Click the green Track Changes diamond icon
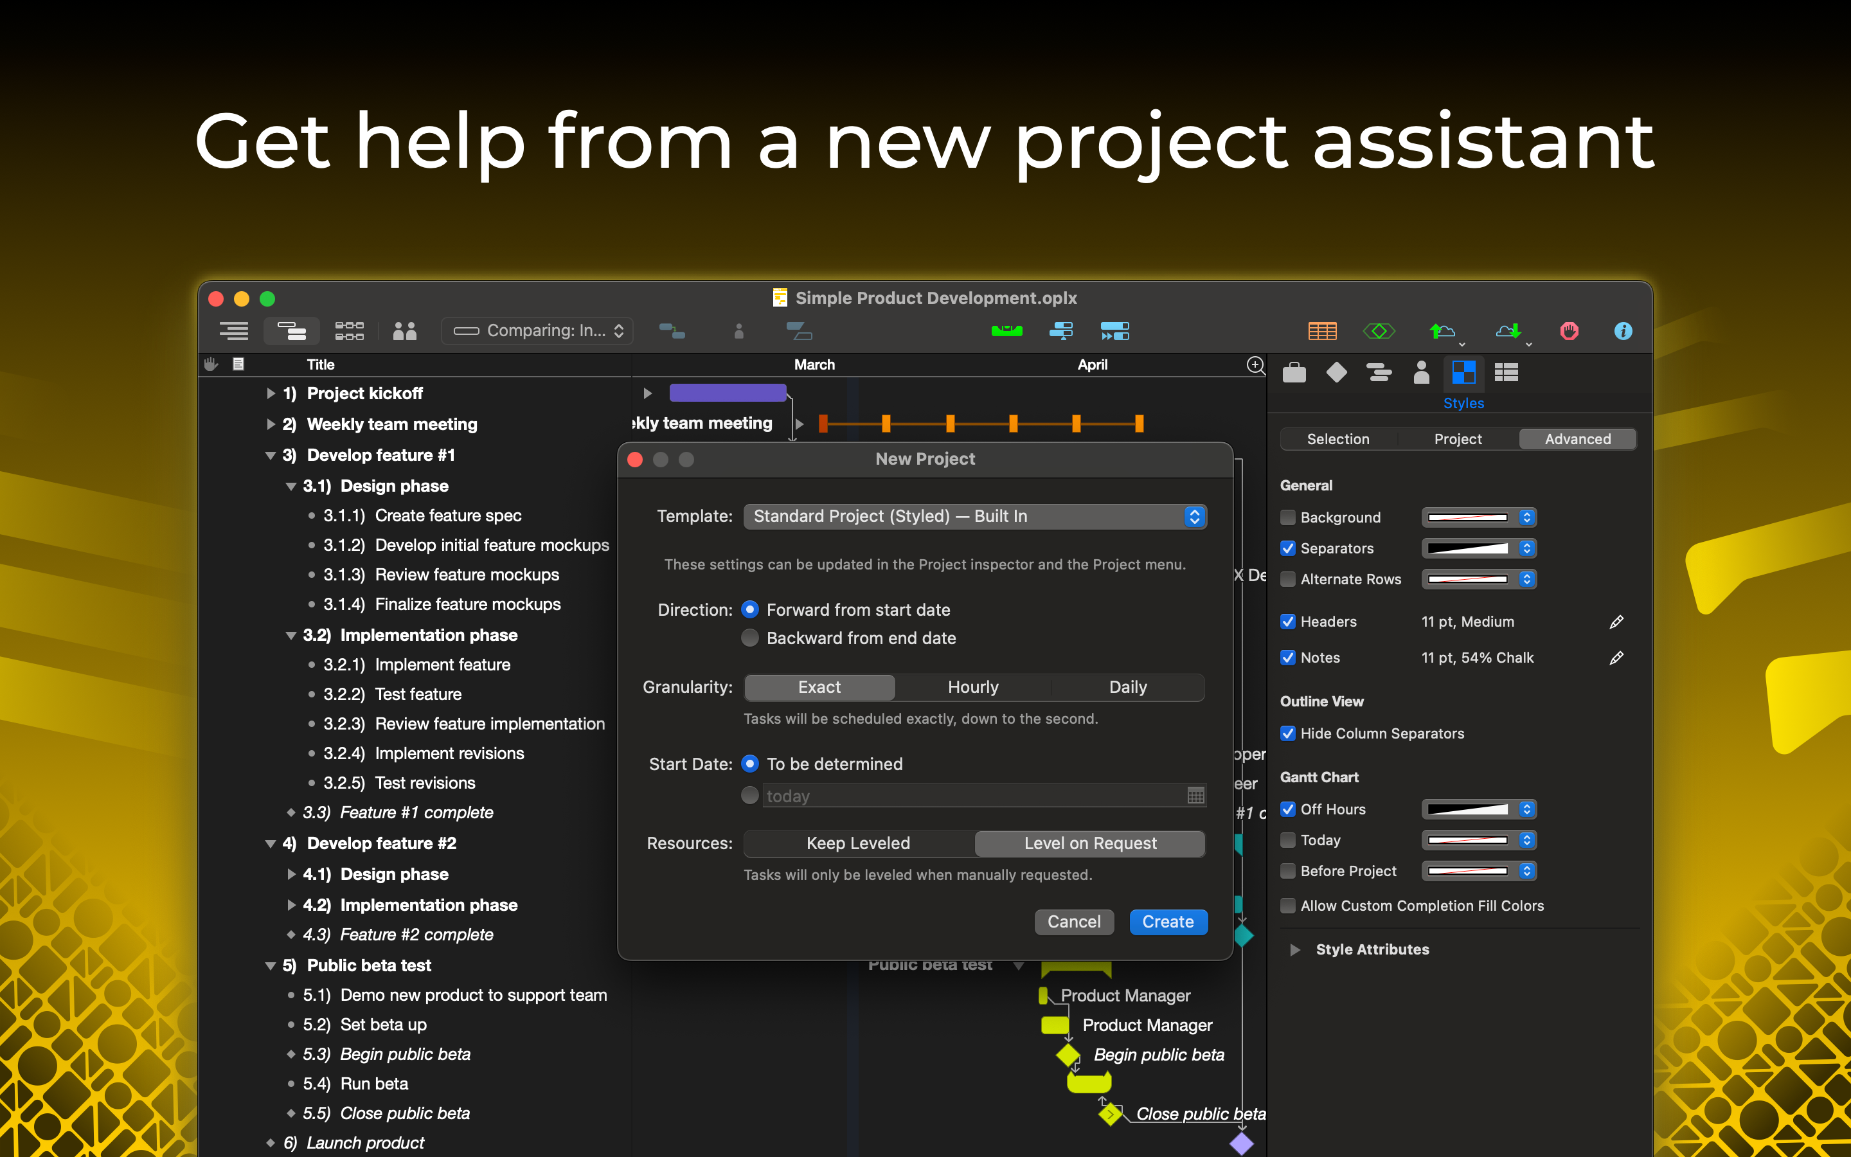Viewport: 1851px width, 1157px height. tap(1379, 330)
